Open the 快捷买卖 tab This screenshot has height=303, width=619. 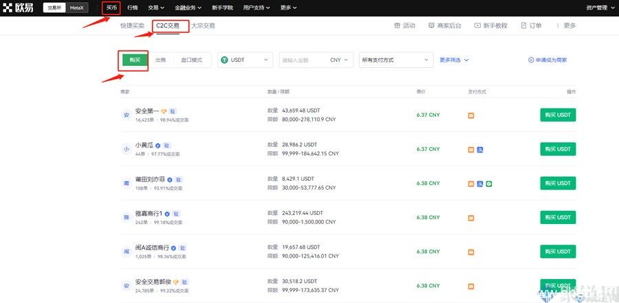132,25
